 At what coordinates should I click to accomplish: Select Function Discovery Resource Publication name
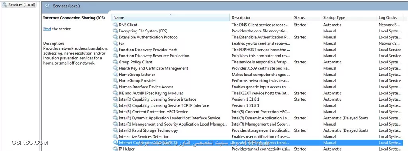coord(154,56)
